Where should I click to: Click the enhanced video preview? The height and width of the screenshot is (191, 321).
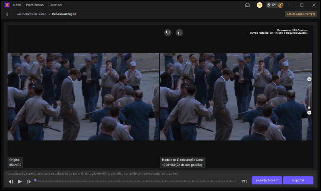tap(236, 97)
